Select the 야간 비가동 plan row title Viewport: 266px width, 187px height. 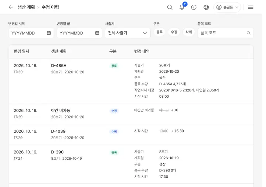point(61,110)
